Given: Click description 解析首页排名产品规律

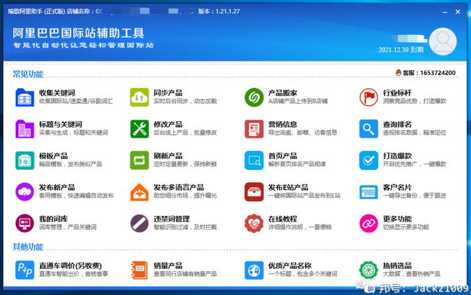Looking at the screenshot, I should (x=297, y=164).
